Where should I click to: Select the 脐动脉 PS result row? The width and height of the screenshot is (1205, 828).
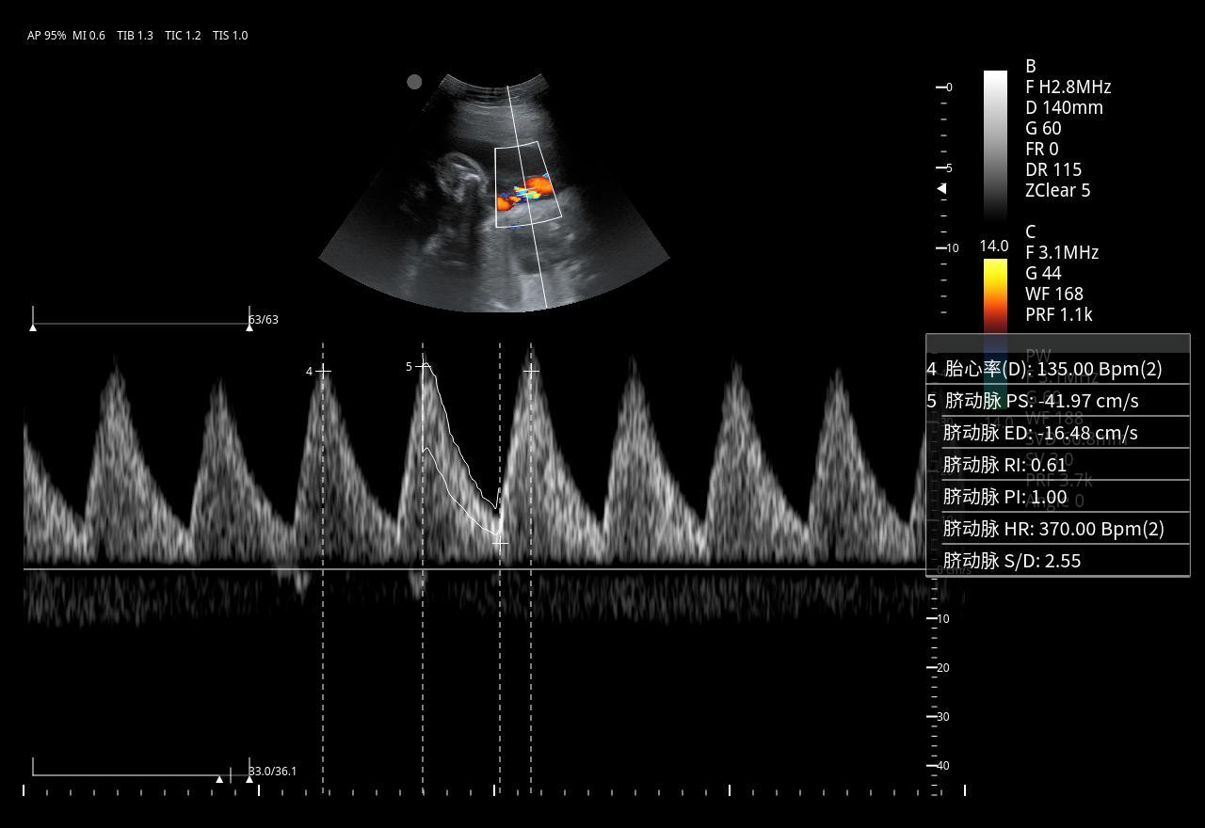coord(1057,401)
